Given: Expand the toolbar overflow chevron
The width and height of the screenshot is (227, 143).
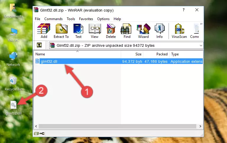Looking at the screenshot, I should (x=201, y=24).
